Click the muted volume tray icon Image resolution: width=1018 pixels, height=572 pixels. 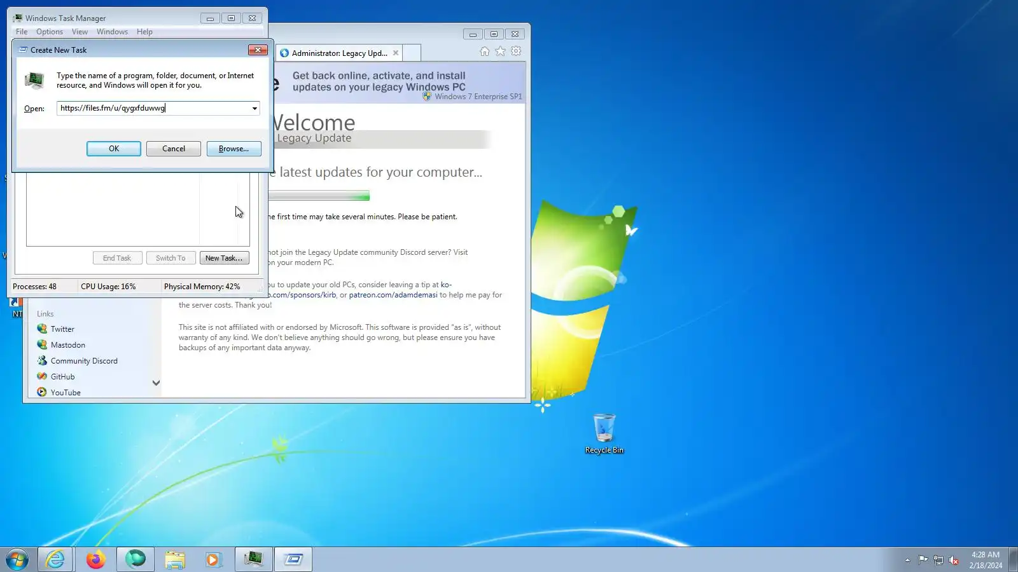(x=953, y=560)
